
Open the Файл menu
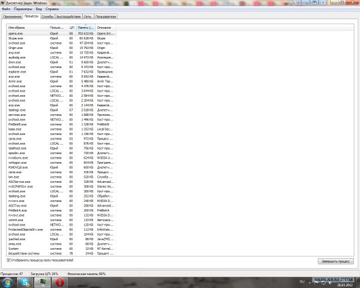tap(6, 9)
